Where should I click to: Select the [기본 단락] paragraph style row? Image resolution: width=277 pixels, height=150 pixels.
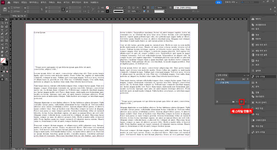(232, 83)
